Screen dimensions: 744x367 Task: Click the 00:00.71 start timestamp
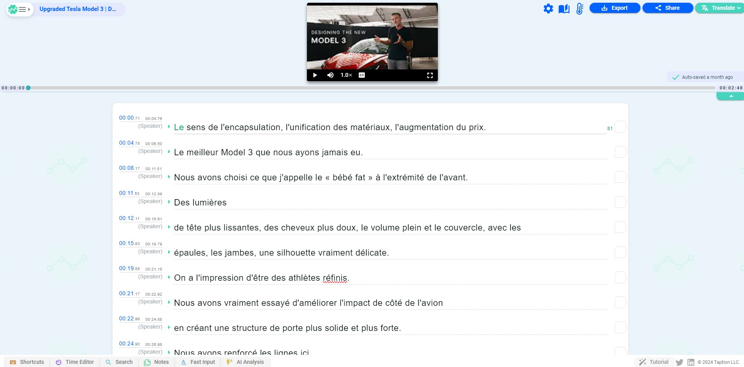pyautogui.click(x=129, y=118)
